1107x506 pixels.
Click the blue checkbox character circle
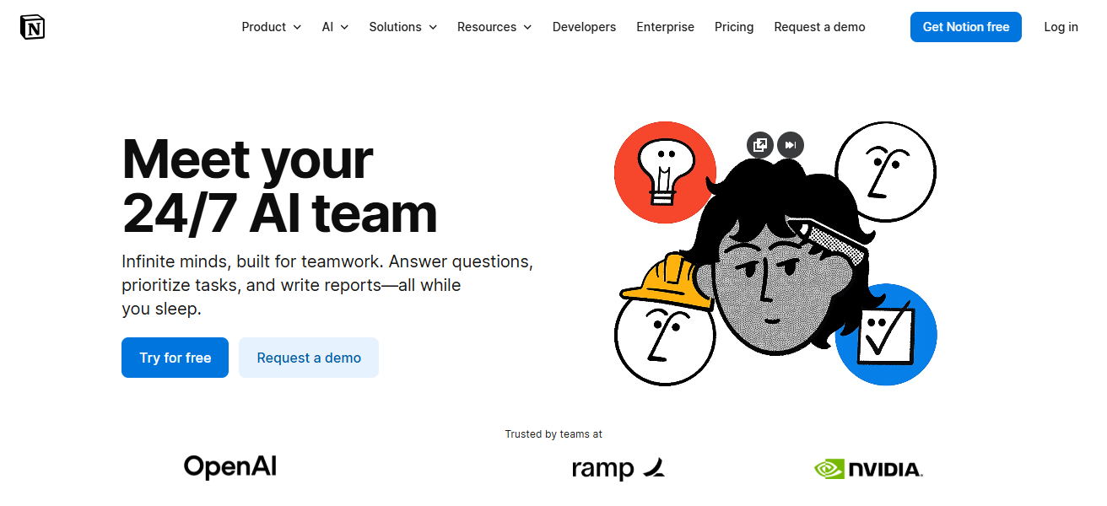[x=886, y=334]
